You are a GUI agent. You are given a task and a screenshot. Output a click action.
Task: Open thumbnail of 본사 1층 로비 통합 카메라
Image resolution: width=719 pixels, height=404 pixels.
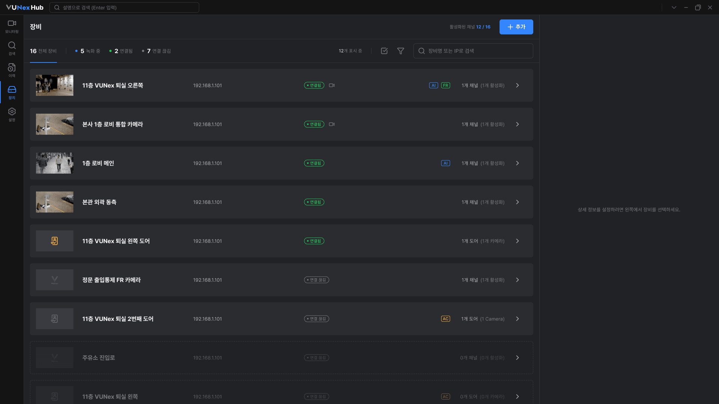[x=55, y=124]
